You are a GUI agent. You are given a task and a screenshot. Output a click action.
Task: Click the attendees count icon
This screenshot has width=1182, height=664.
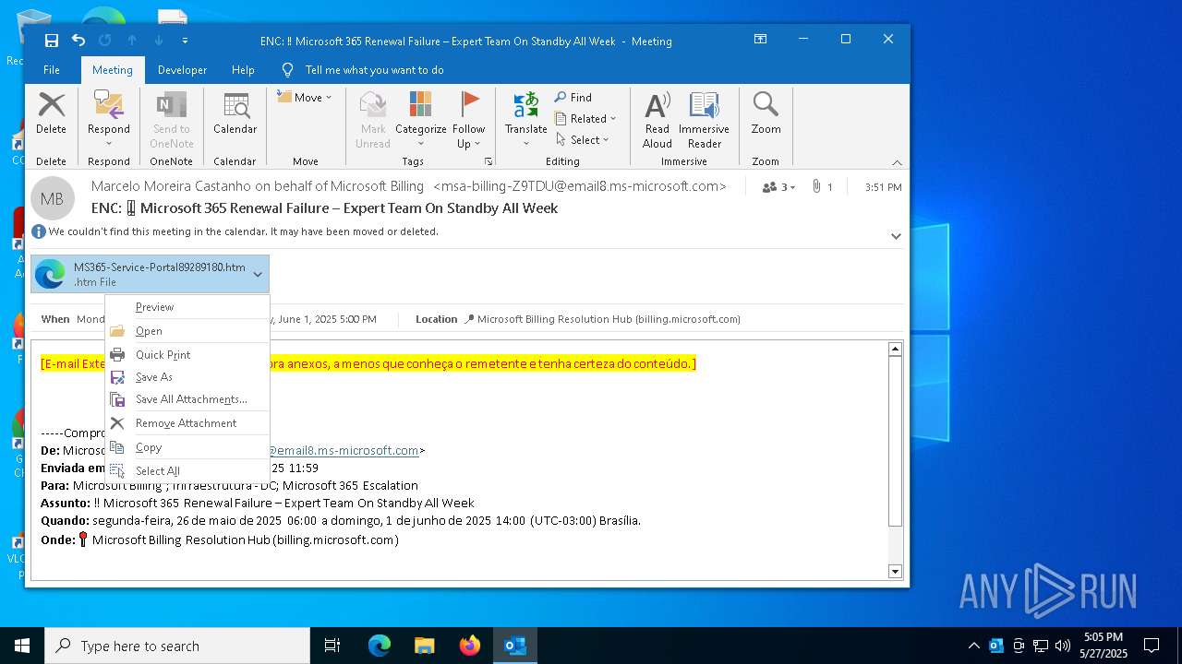(778, 186)
